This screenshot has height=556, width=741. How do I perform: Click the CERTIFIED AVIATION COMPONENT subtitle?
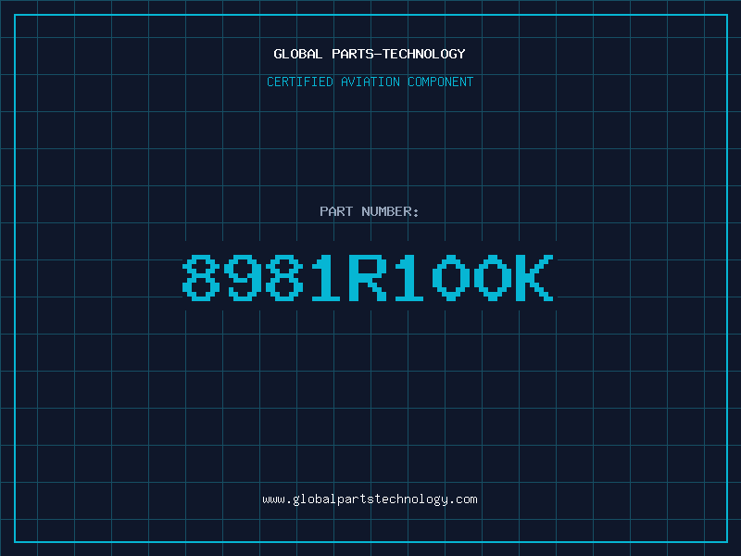point(370,82)
